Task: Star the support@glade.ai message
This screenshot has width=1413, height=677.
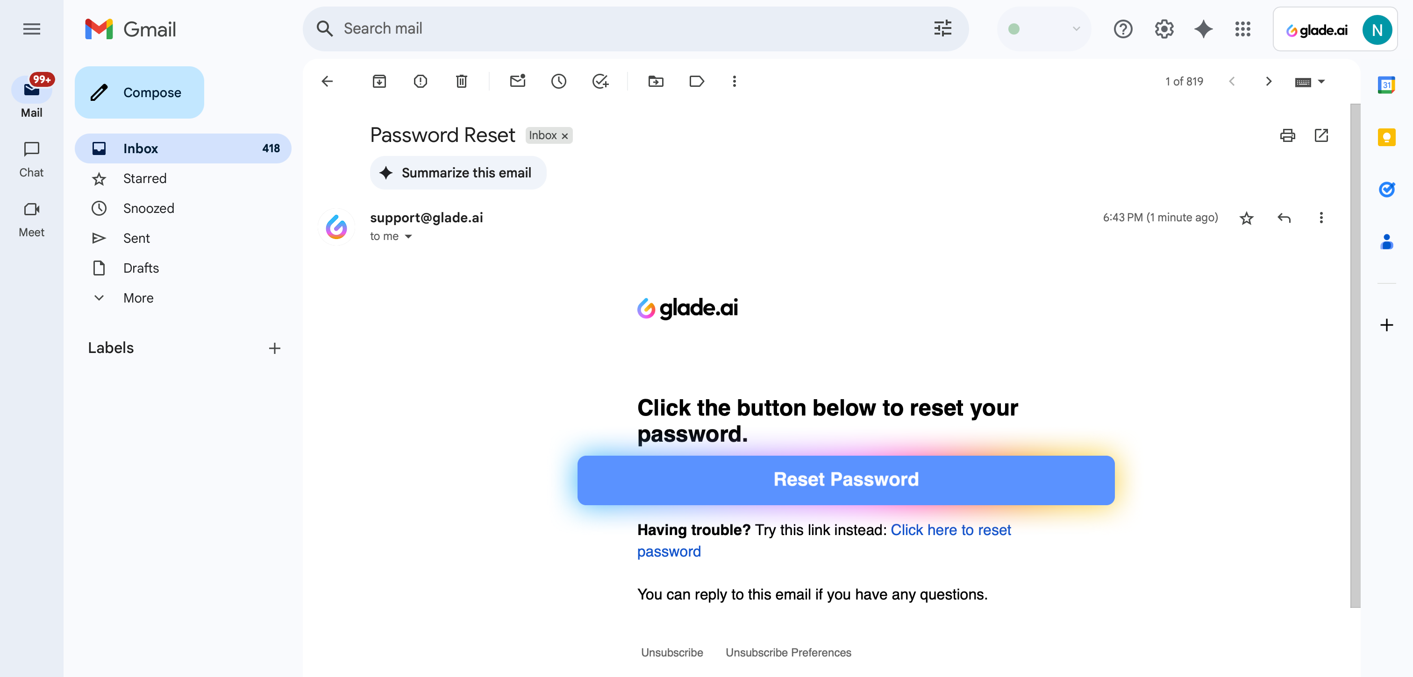Action: pyautogui.click(x=1246, y=218)
